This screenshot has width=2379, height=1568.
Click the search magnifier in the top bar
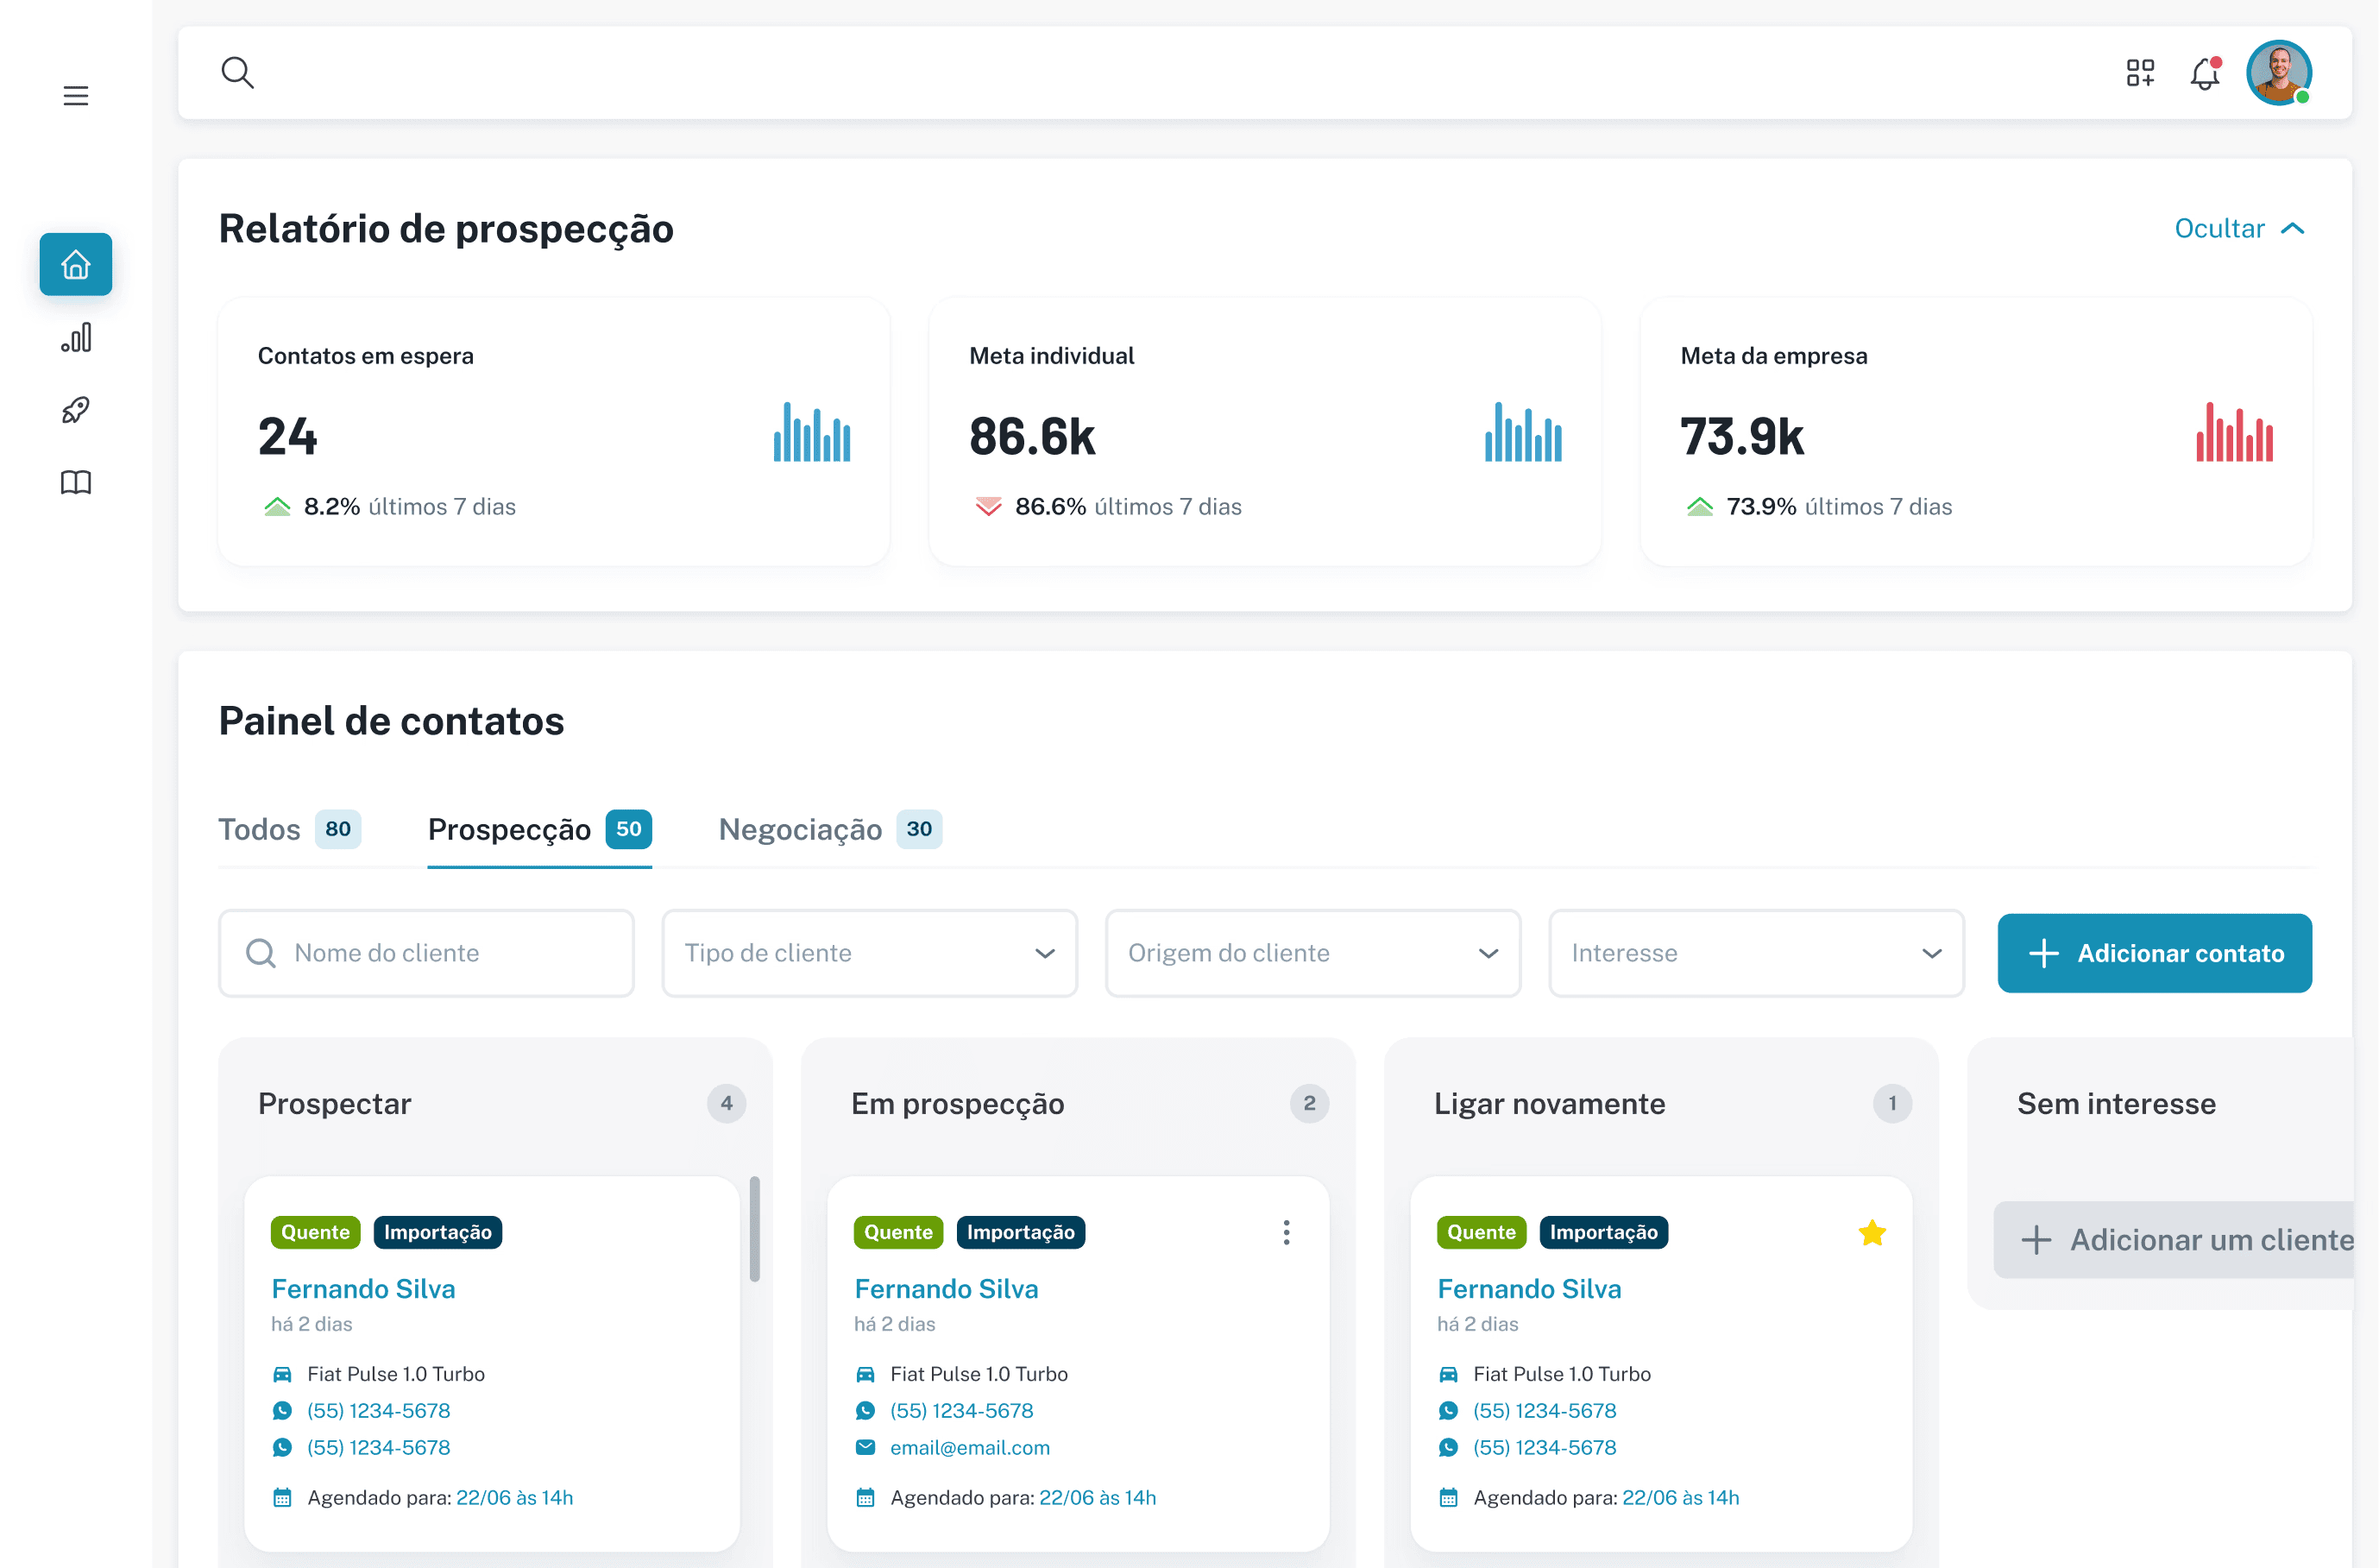(x=238, y=72)
